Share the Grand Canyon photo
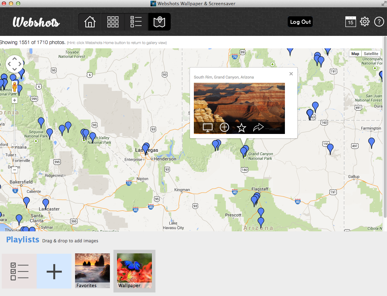 (x=258, y=128)
